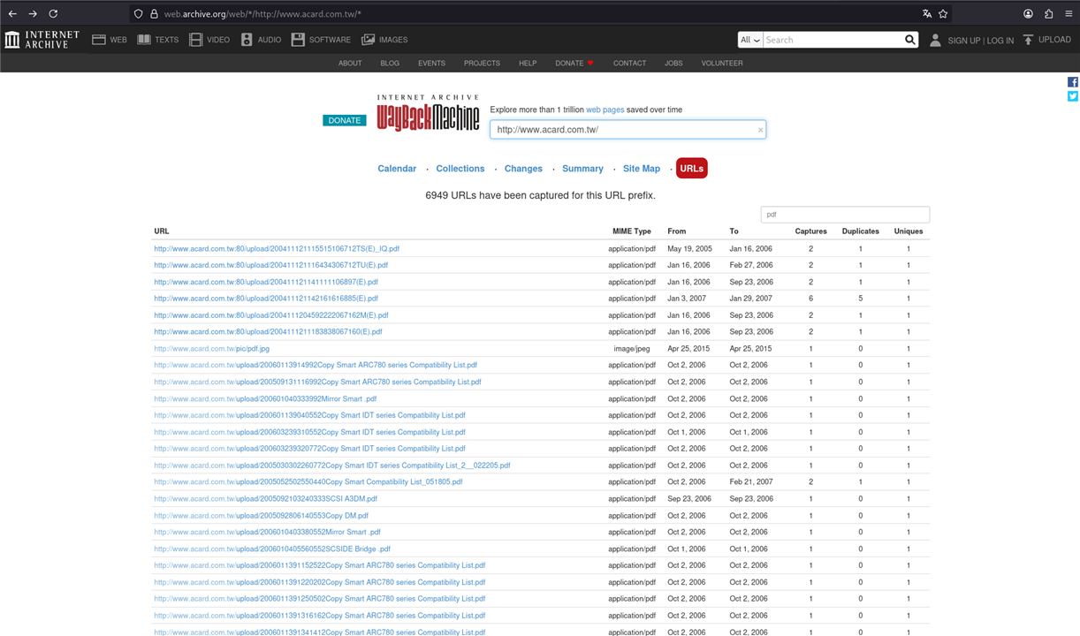
Task: Click the translate page icon in address bar
Action: click(926, 14)
